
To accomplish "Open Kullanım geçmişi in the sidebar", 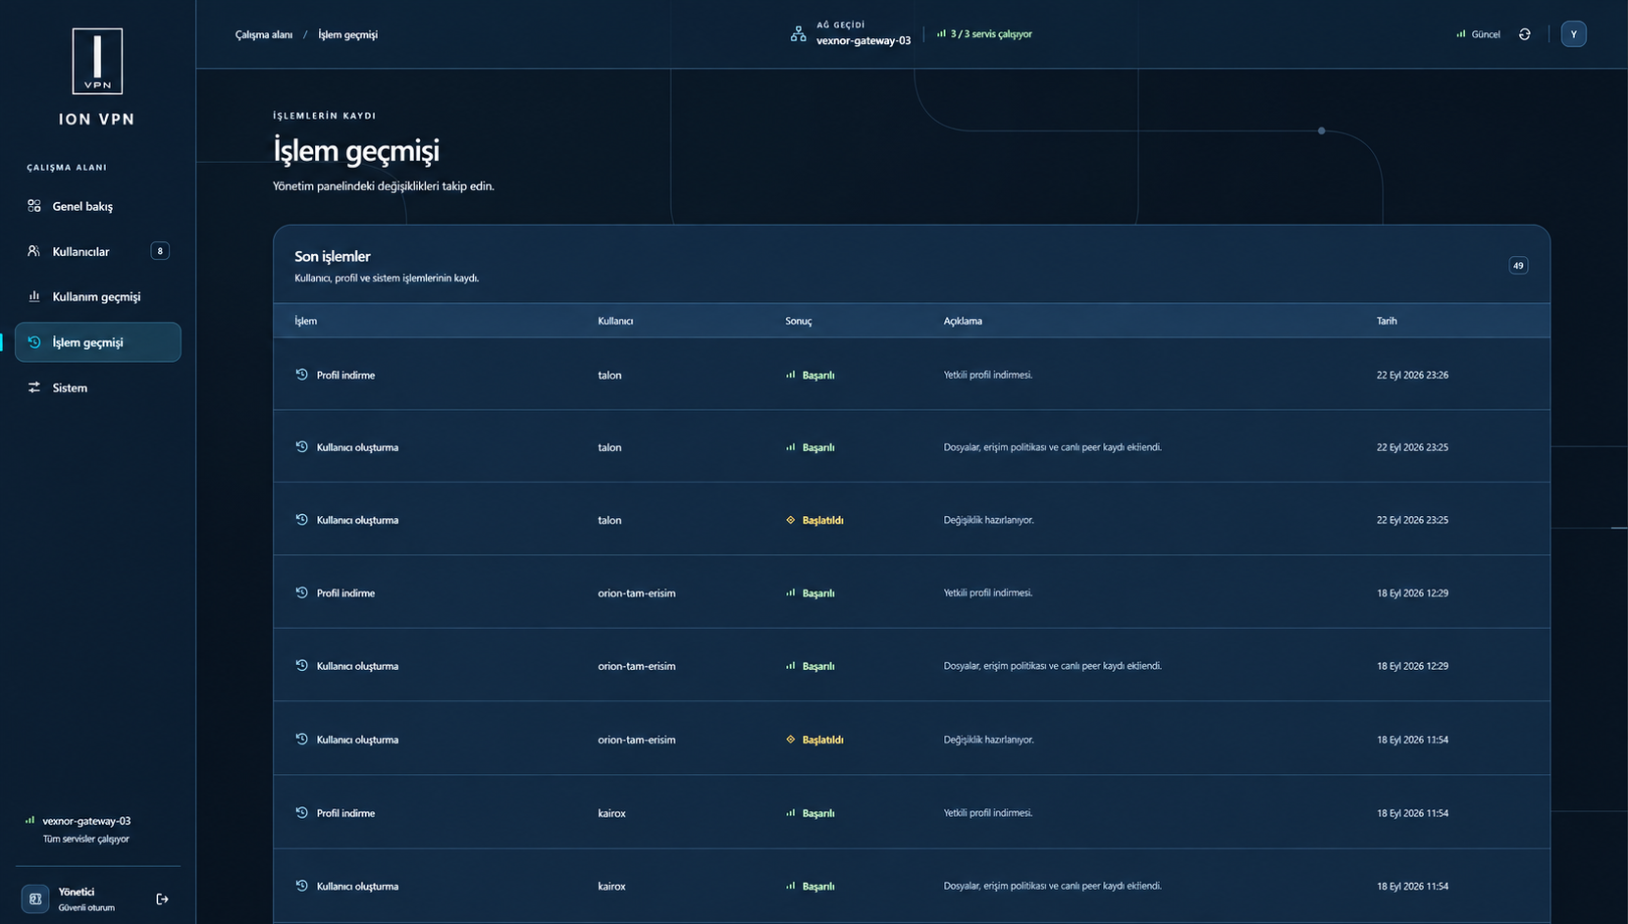I will pyautogui.click(x=98, y=296).
